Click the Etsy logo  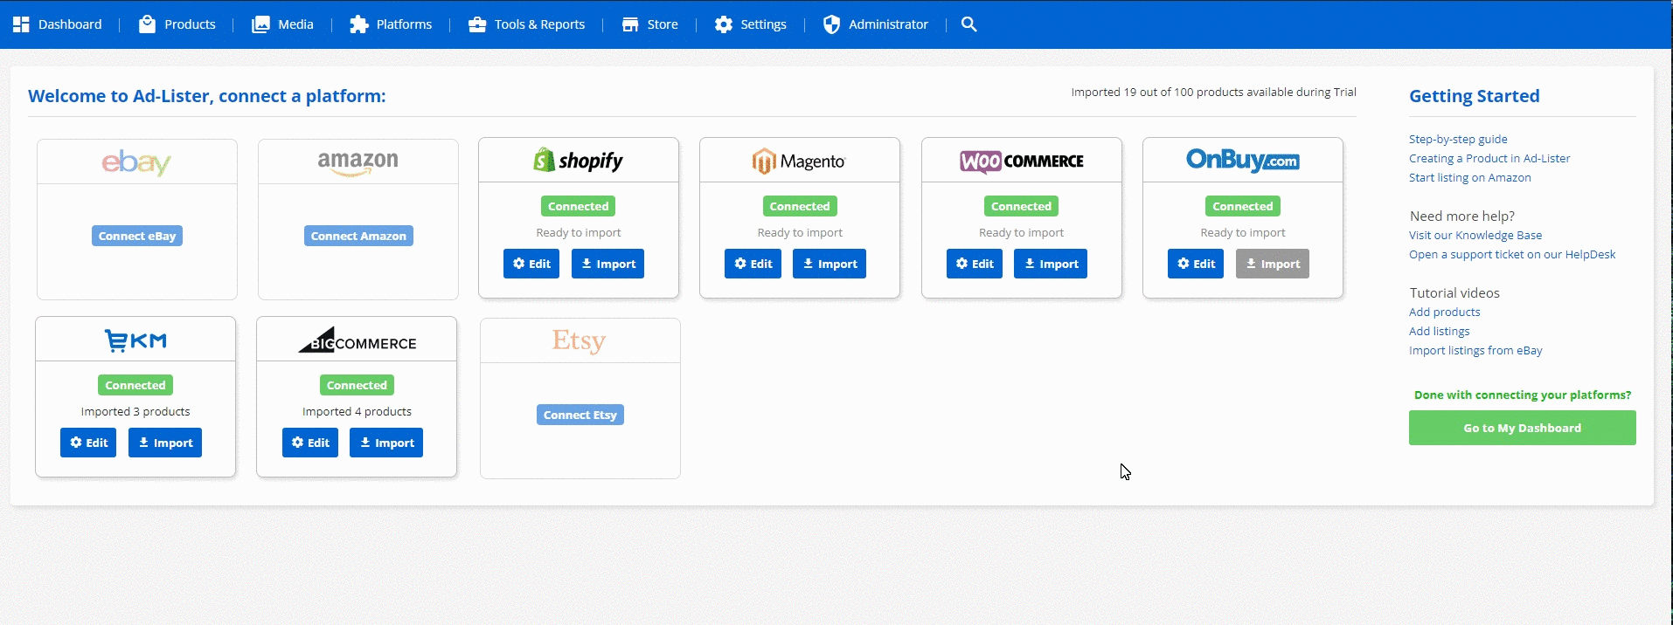(579, 340)
